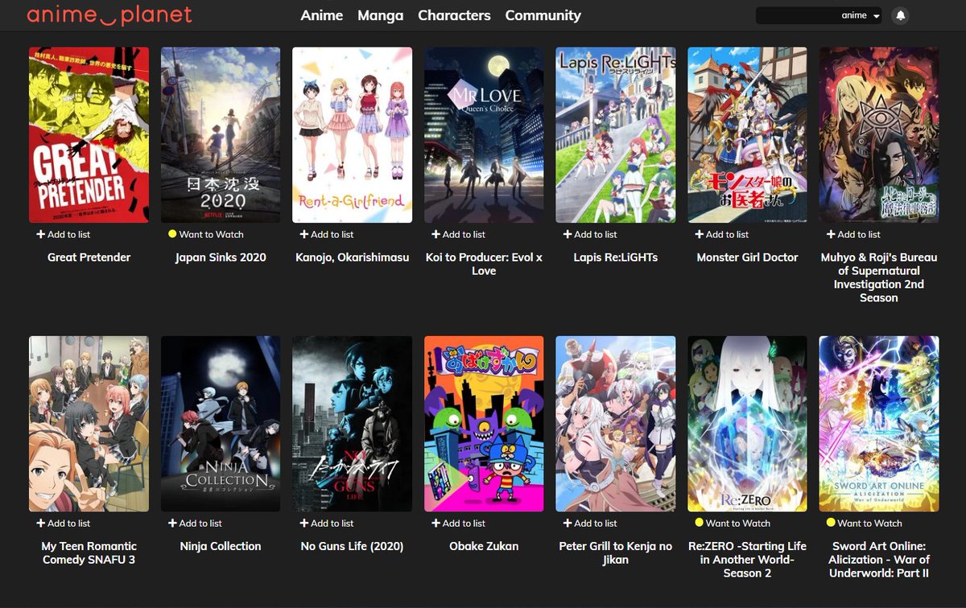
Task: Open Sword Art Online War of Underworld poster
Action: 879,424
